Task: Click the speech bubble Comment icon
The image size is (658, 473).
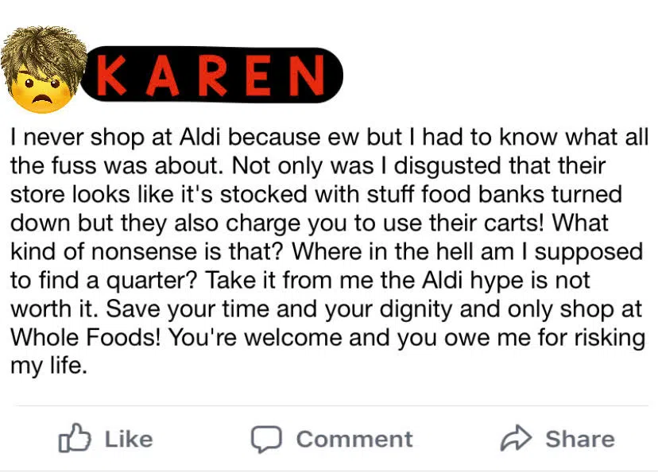Action: (x=267, y=440)
